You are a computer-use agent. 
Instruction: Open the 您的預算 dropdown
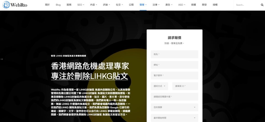coord(174,107)
